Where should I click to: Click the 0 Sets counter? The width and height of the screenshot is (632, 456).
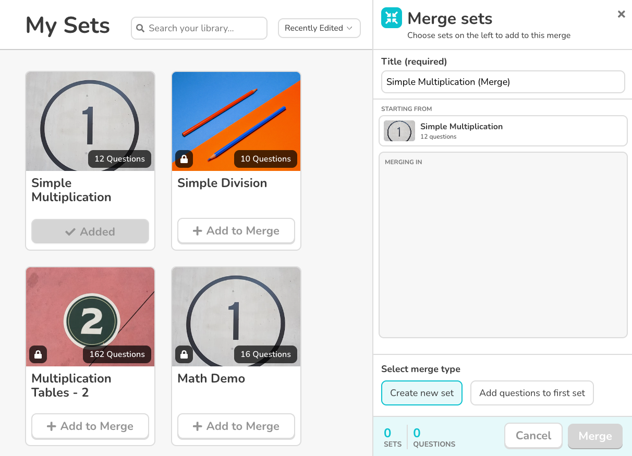point(392,438)
